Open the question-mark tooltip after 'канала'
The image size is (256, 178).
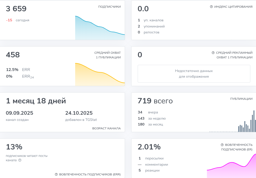(20, 160)
